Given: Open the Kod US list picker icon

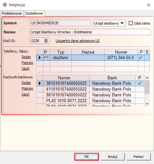Looking at the screenshot, I should click(x=46, y=41).
